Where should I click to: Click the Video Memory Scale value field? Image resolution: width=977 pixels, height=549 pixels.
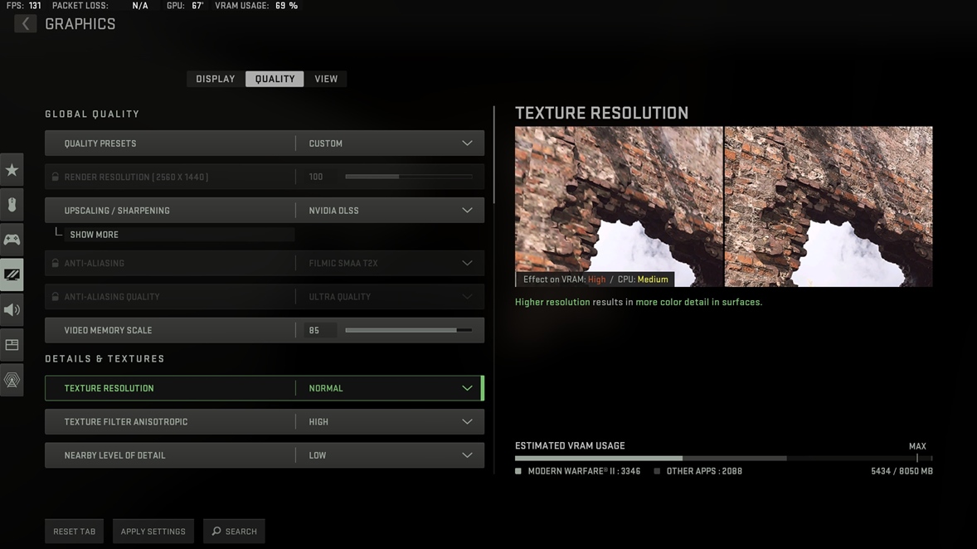(x=319, y=330)
